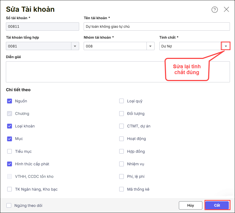Expand the Tài khoản tổng hợp dropdown
The image size is (235, 213).
75,46
